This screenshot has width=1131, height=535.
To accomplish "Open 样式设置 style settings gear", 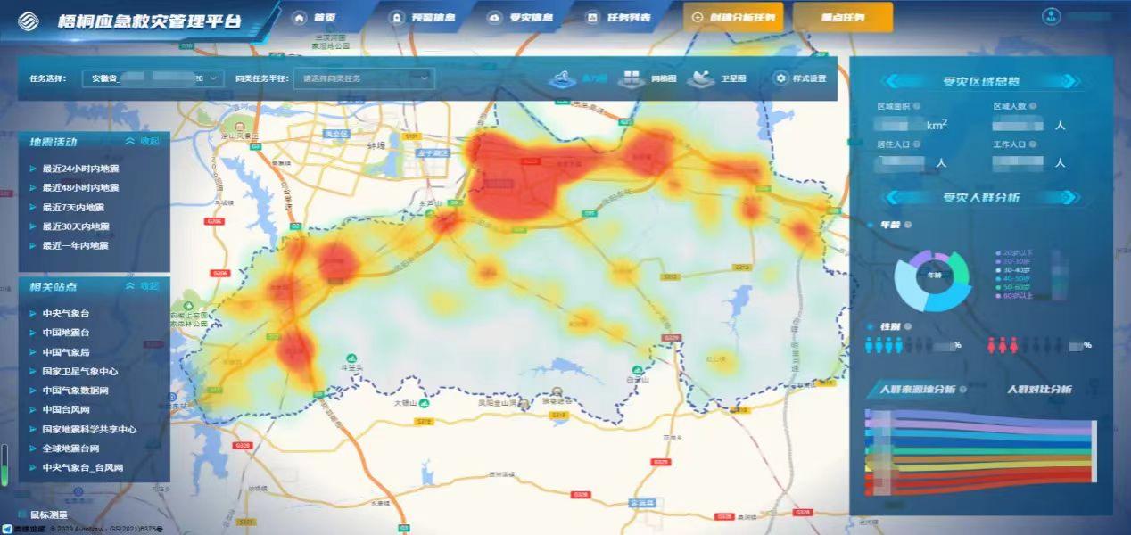I will click(780, 79).
